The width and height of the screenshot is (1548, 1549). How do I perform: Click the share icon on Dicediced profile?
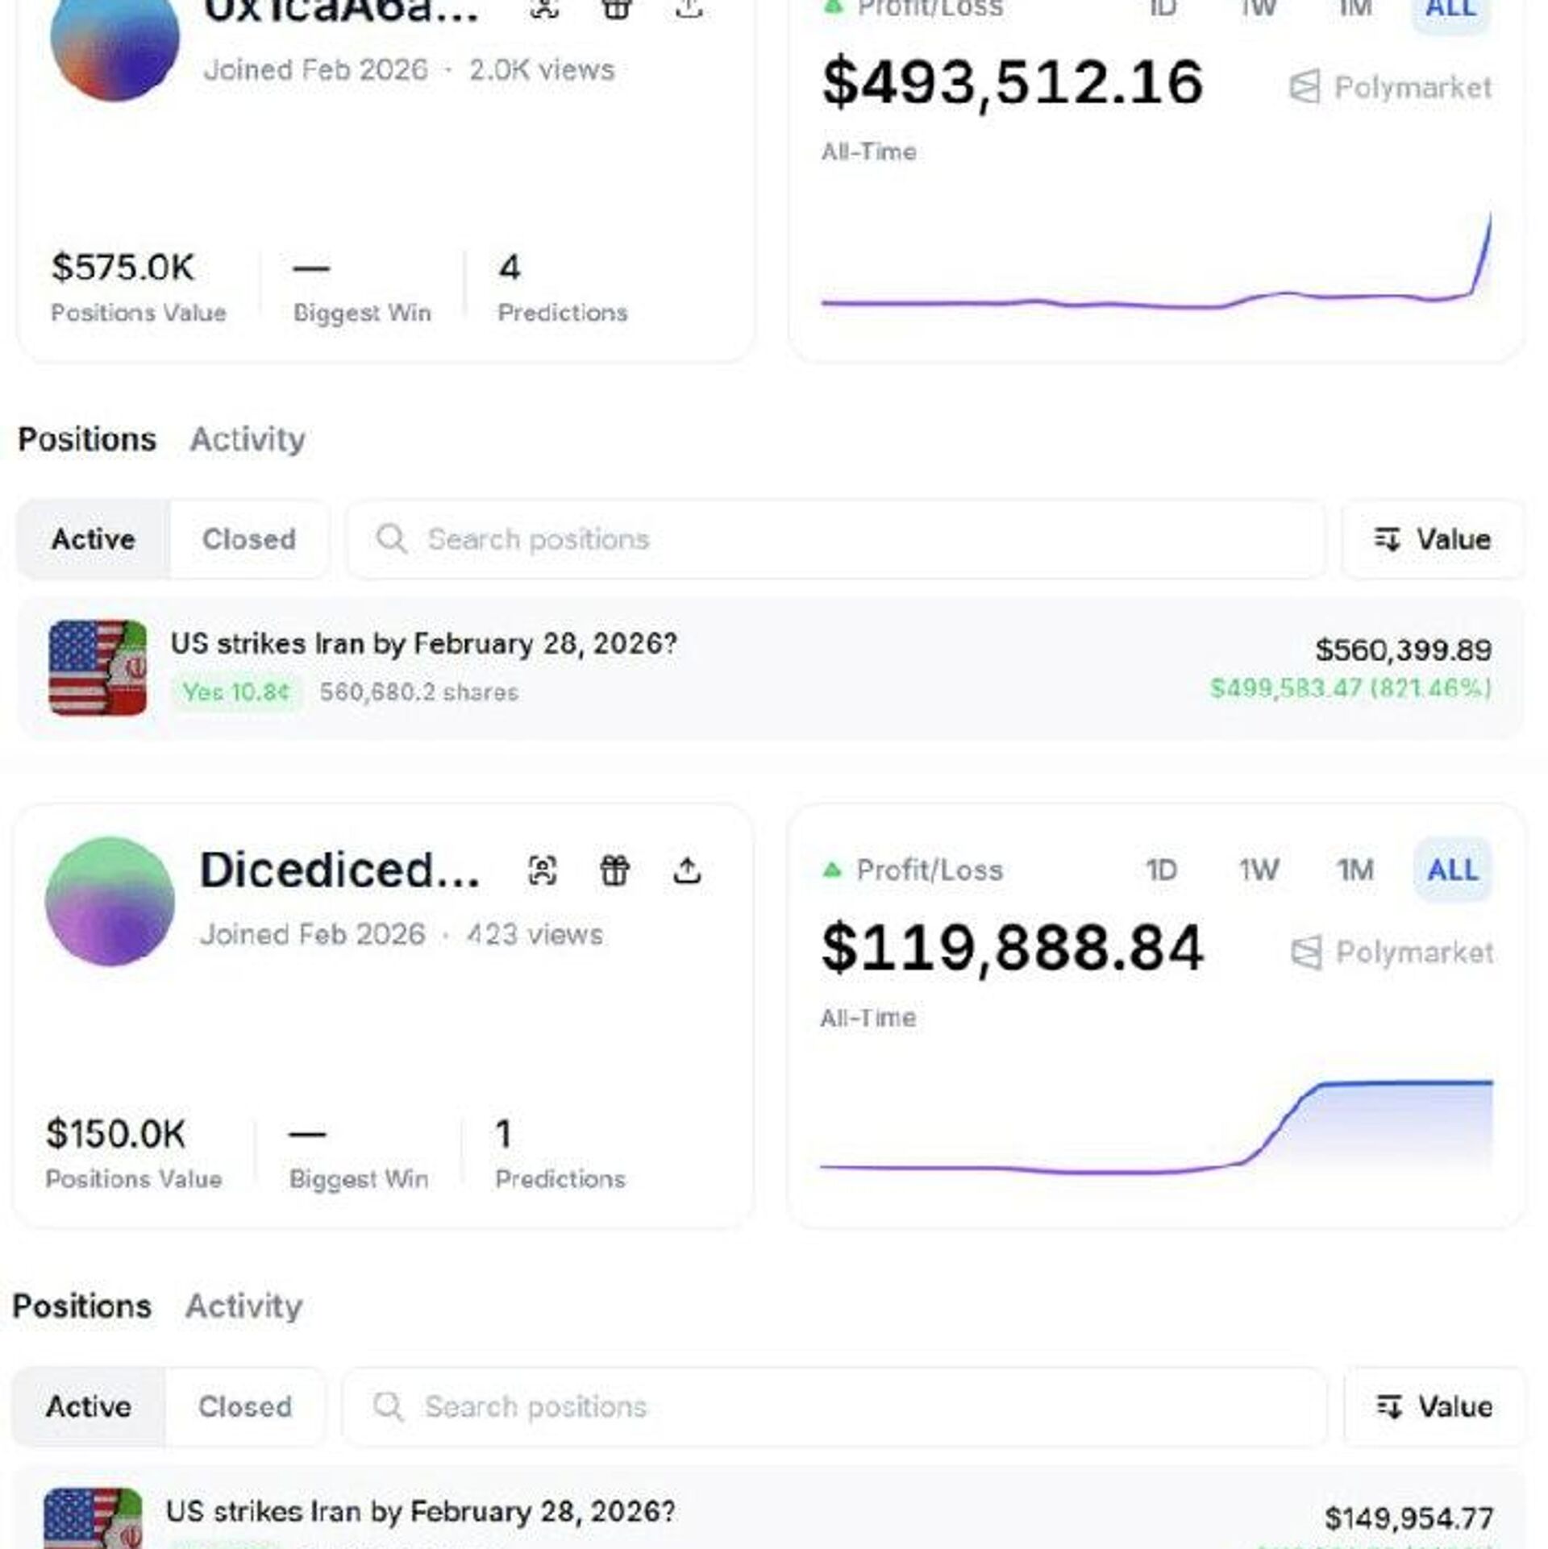(x=687, y=870)
